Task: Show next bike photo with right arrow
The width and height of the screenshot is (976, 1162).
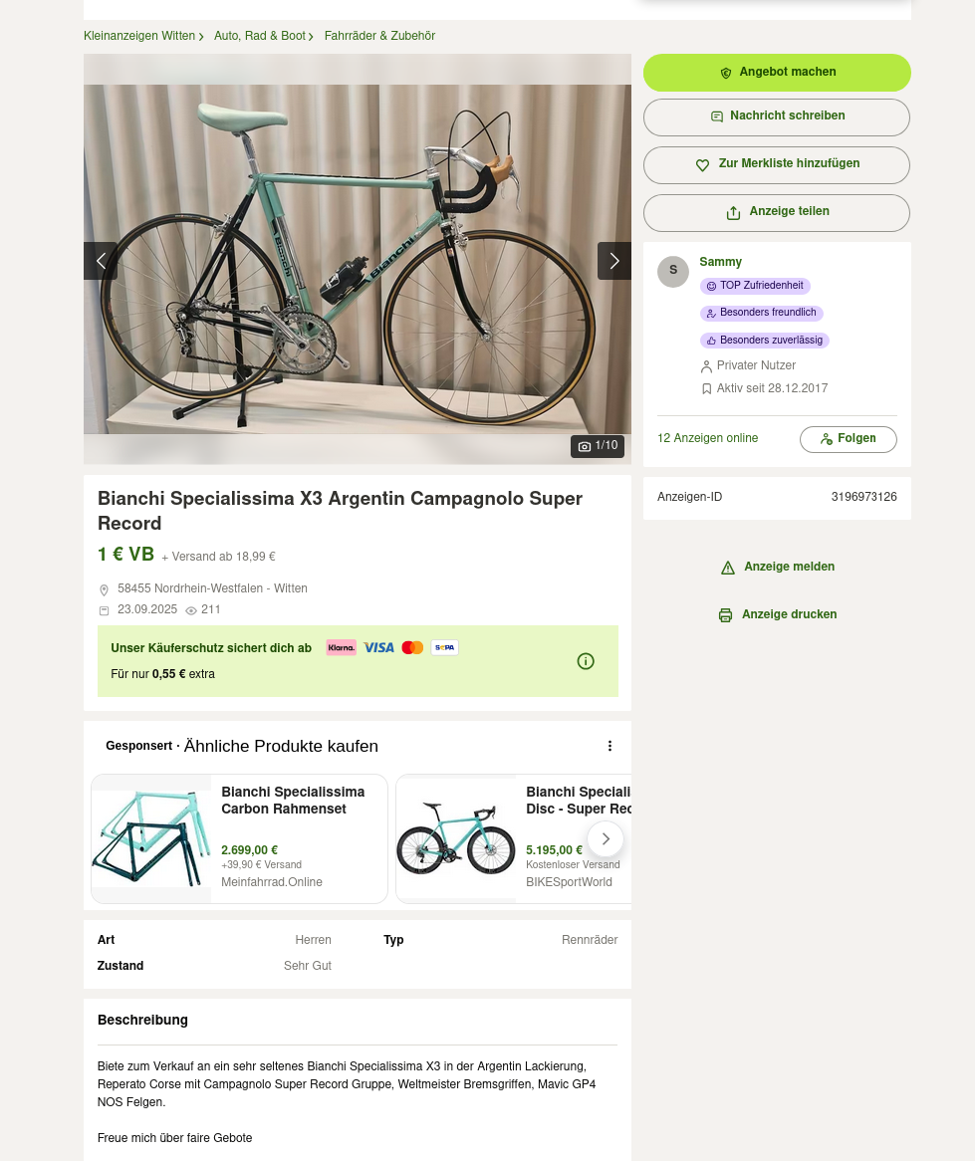Action: [613, 261]
